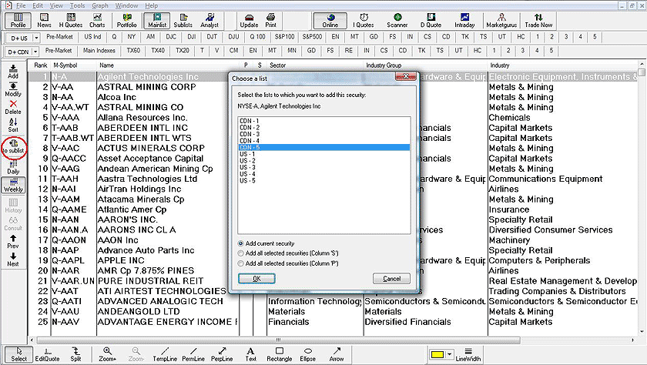Go to Prev security
647x365 pixels.
(13, 242)
